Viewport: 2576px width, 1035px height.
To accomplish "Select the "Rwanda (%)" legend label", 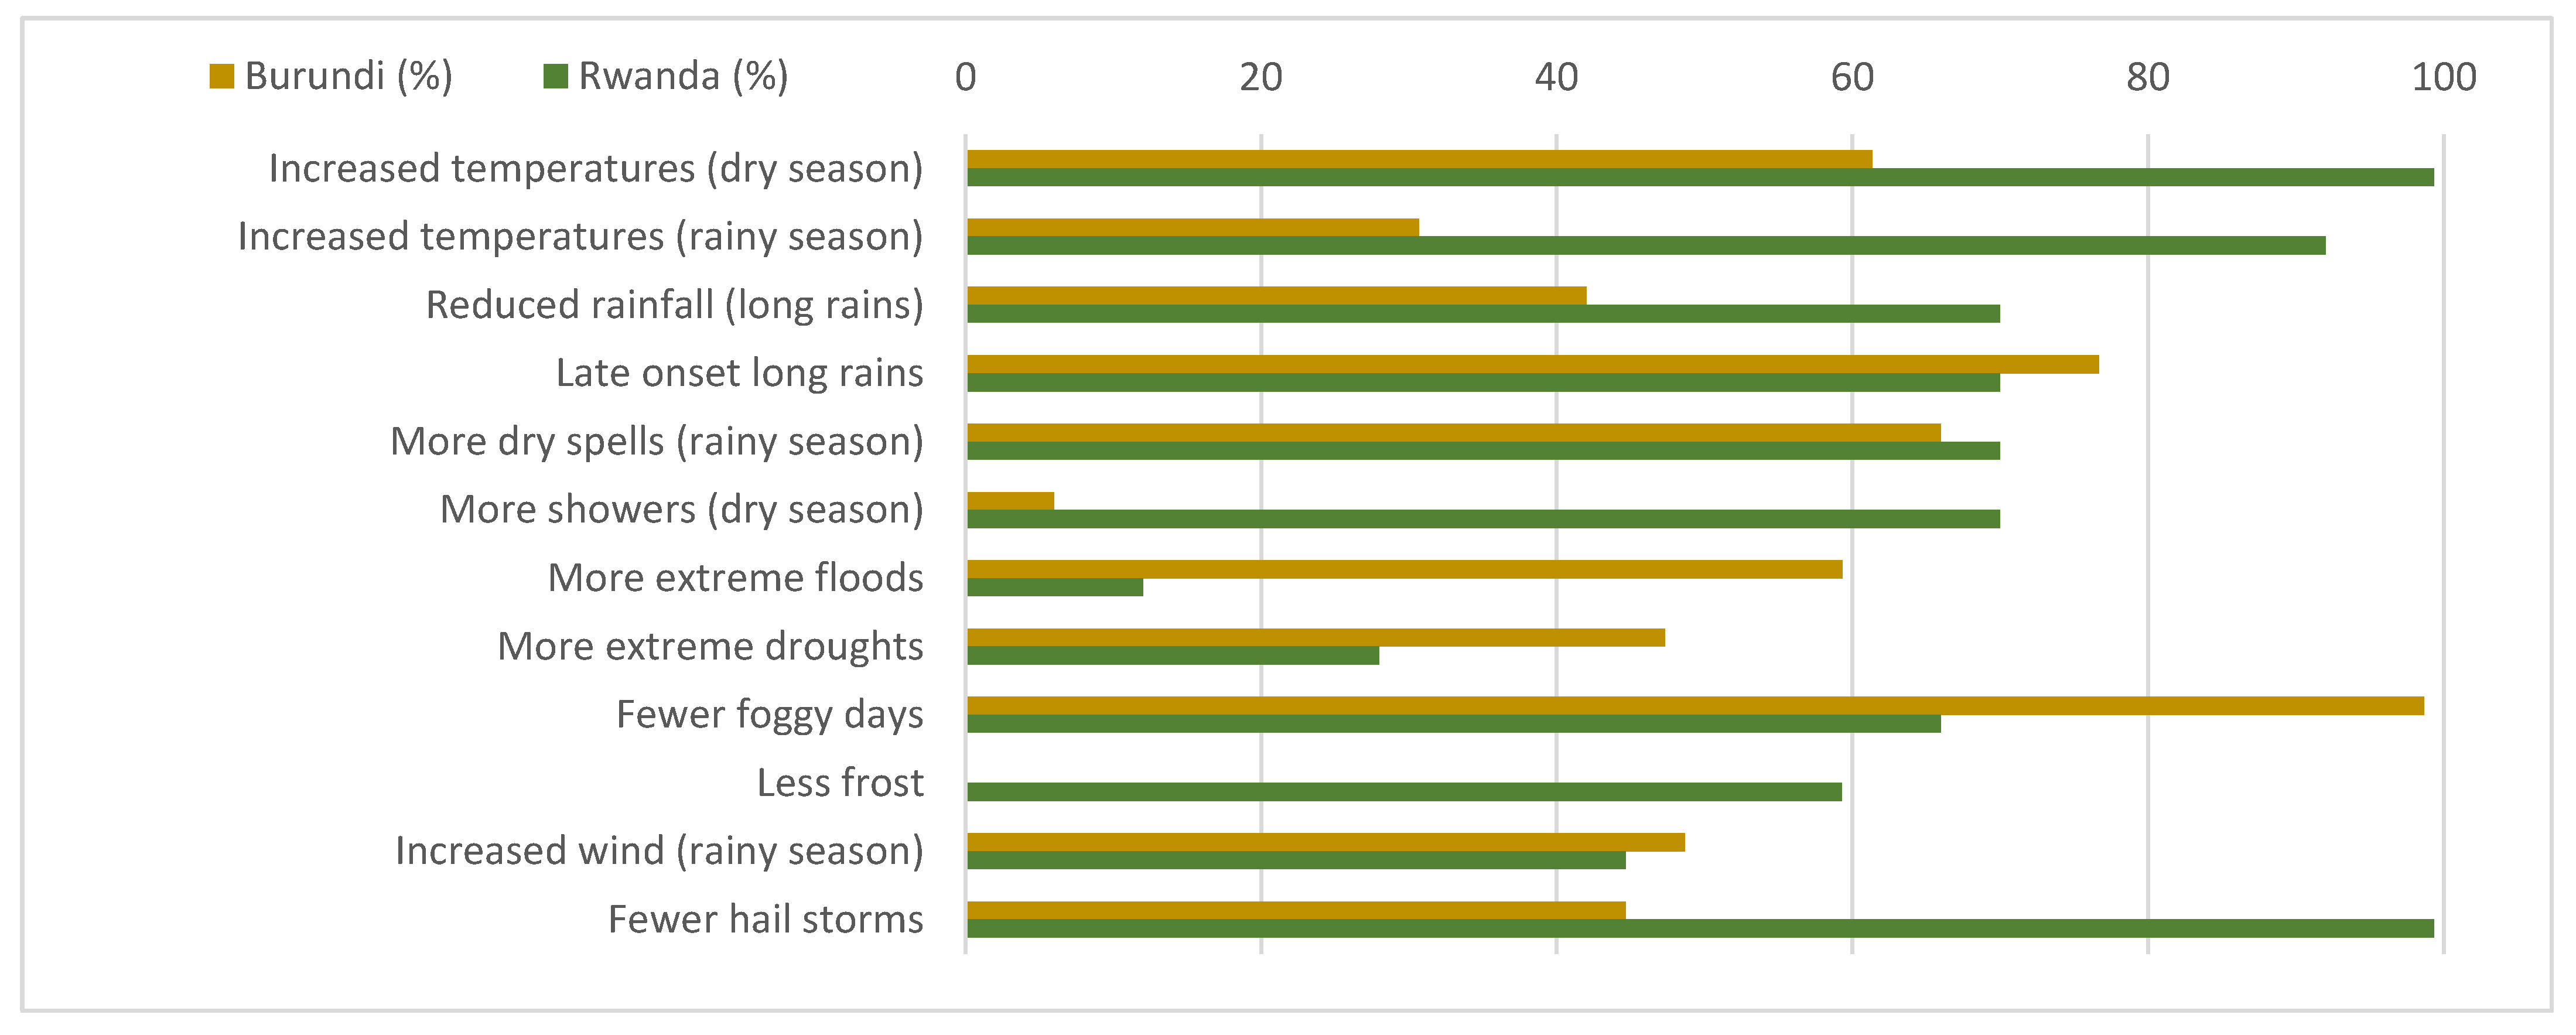I will coord(683,76).
